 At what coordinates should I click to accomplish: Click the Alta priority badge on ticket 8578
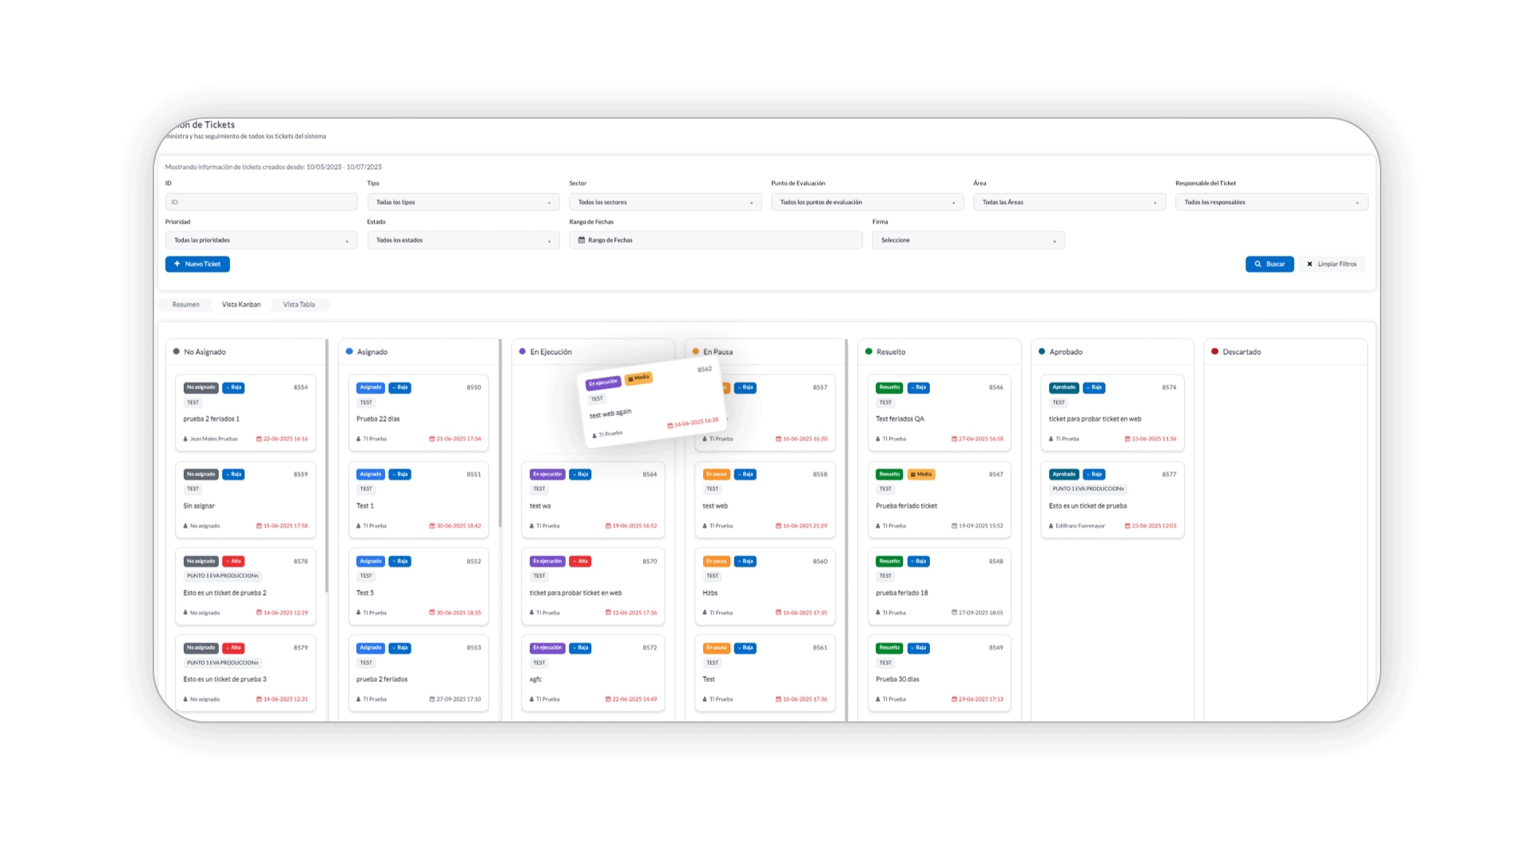tap(233, 561)
